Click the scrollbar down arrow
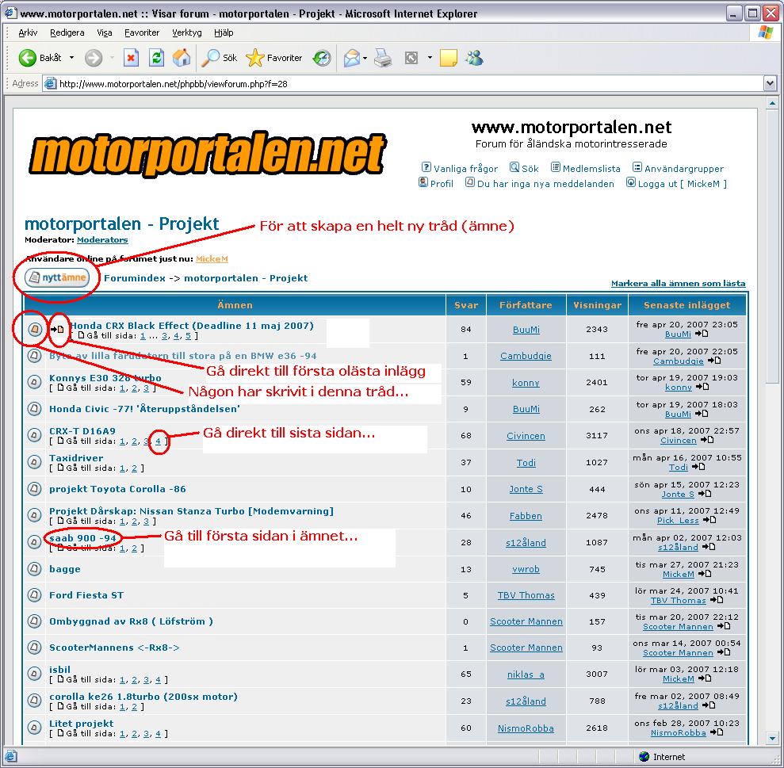 click(772, 739)
